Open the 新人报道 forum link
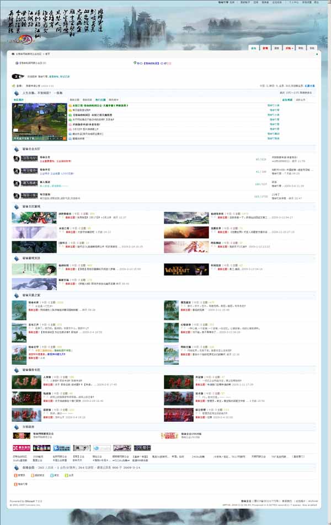The height and width of the screenshot is (525, 331). tap(45, 182)
